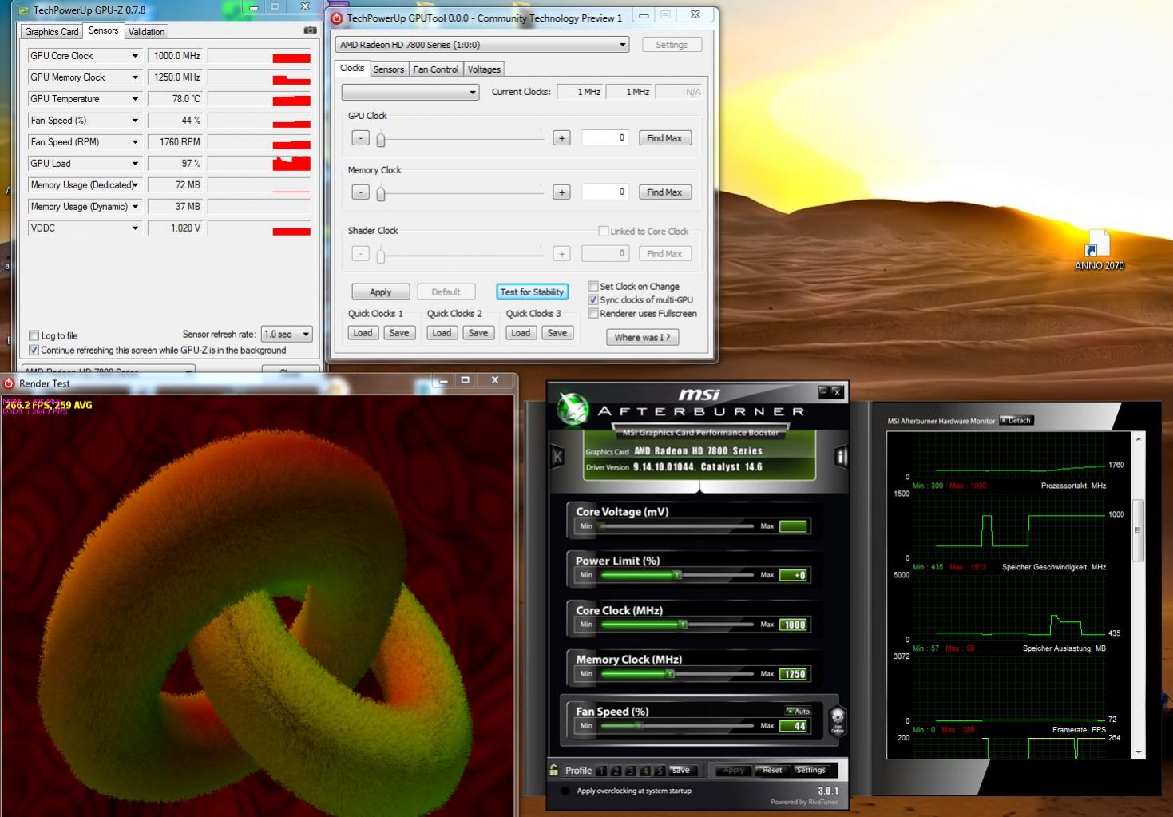Screen dimensions: 1173x817
Task: Detach the Afterburner Hardware Monitor
Action: coord(1016,420)
